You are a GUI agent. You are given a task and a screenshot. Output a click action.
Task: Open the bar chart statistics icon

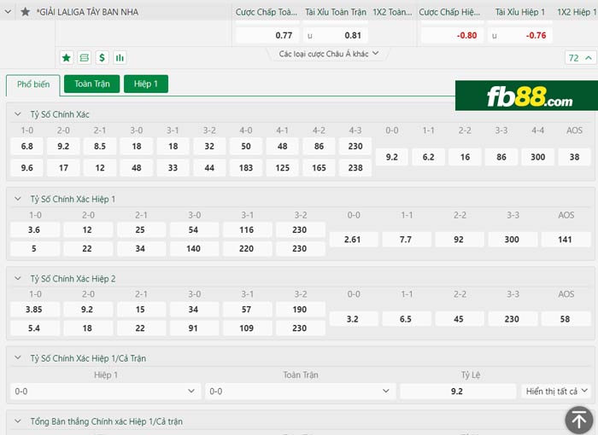pyautogui.click(x=120, y=57)
